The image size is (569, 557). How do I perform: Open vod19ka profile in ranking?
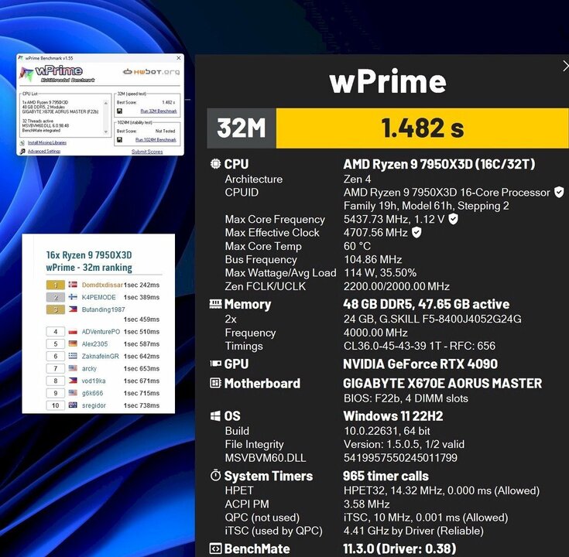[94, 381]
